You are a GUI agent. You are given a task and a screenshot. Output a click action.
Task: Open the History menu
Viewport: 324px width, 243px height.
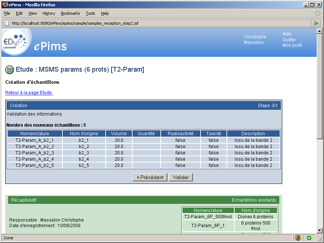[48, 13]
